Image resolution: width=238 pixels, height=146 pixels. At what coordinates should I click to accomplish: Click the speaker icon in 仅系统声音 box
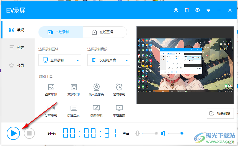[x=94, y=60]
